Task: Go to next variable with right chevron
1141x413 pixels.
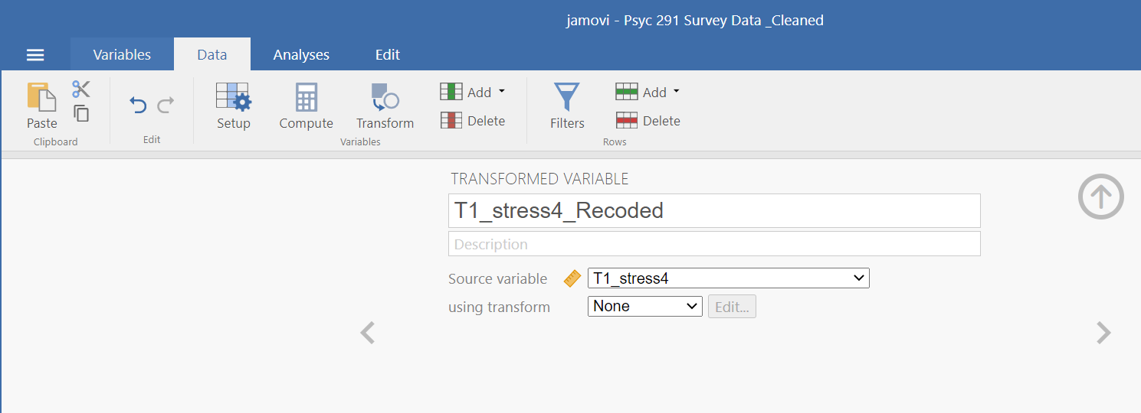Action: pyautogui.click(x=1103, y=333)
